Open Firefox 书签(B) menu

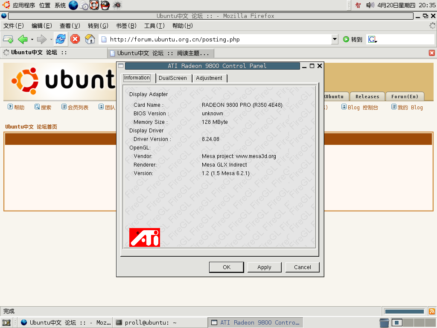[x=126, y=26]
